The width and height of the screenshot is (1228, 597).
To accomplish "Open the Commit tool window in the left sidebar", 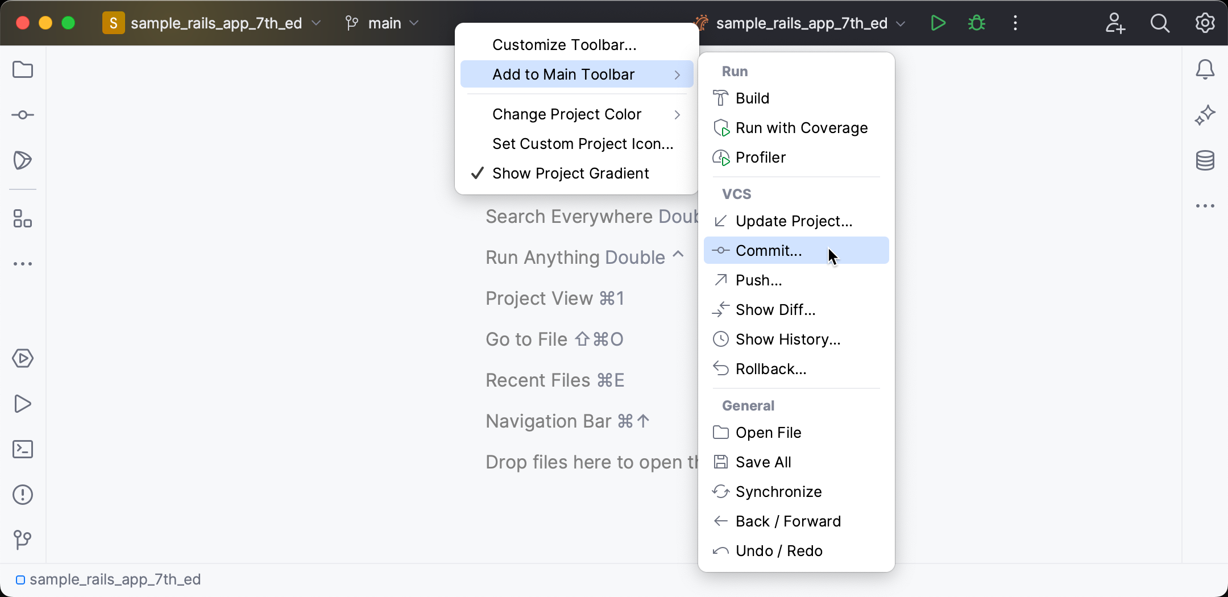I will point(23,114).
